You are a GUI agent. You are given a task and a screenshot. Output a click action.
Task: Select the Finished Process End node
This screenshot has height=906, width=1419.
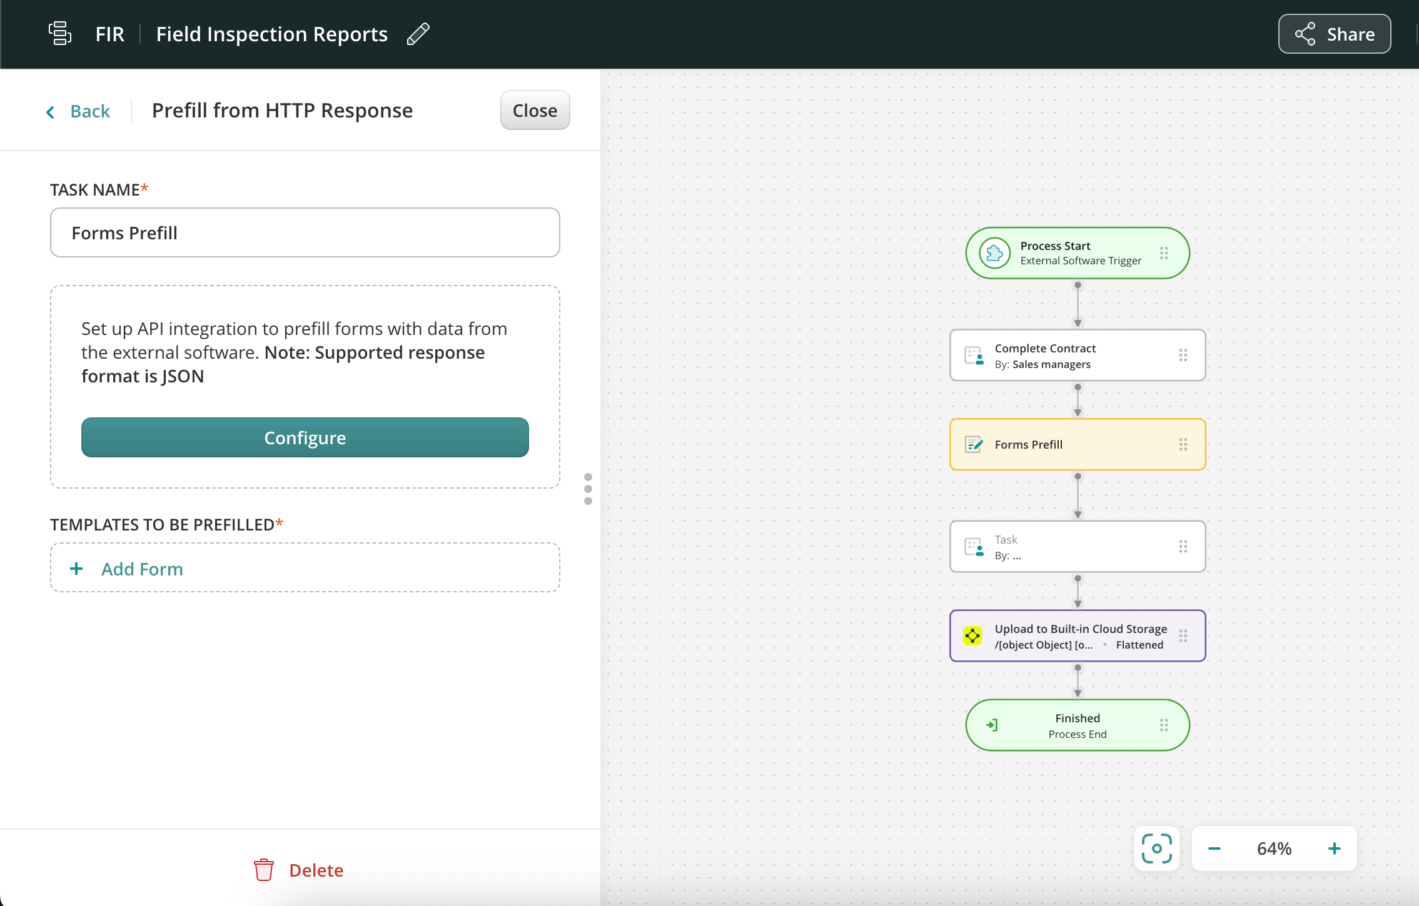pyautogui.click(x=1077, y=725)
